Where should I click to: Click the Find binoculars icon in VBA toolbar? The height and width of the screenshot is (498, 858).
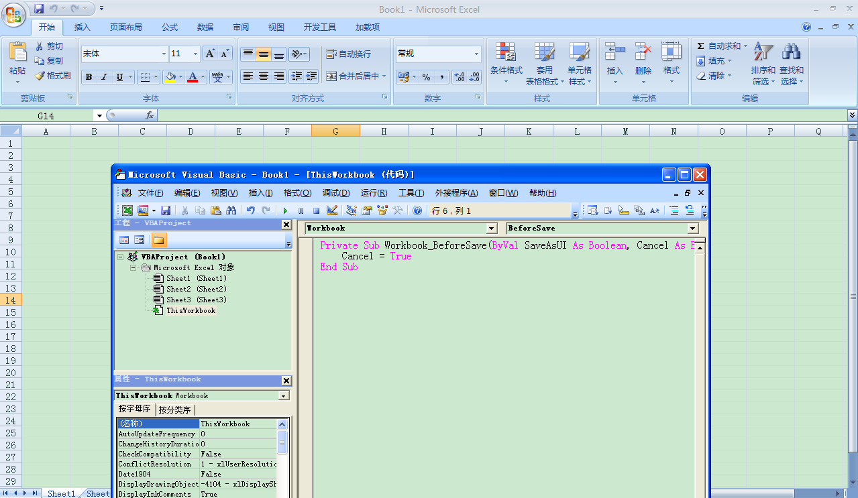231,210
